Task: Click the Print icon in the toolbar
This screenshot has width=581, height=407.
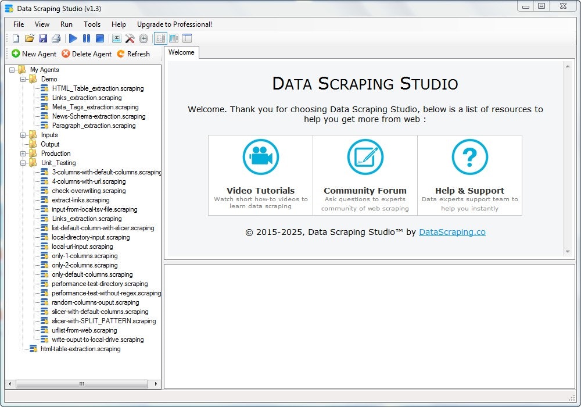Action: point(56,38)
